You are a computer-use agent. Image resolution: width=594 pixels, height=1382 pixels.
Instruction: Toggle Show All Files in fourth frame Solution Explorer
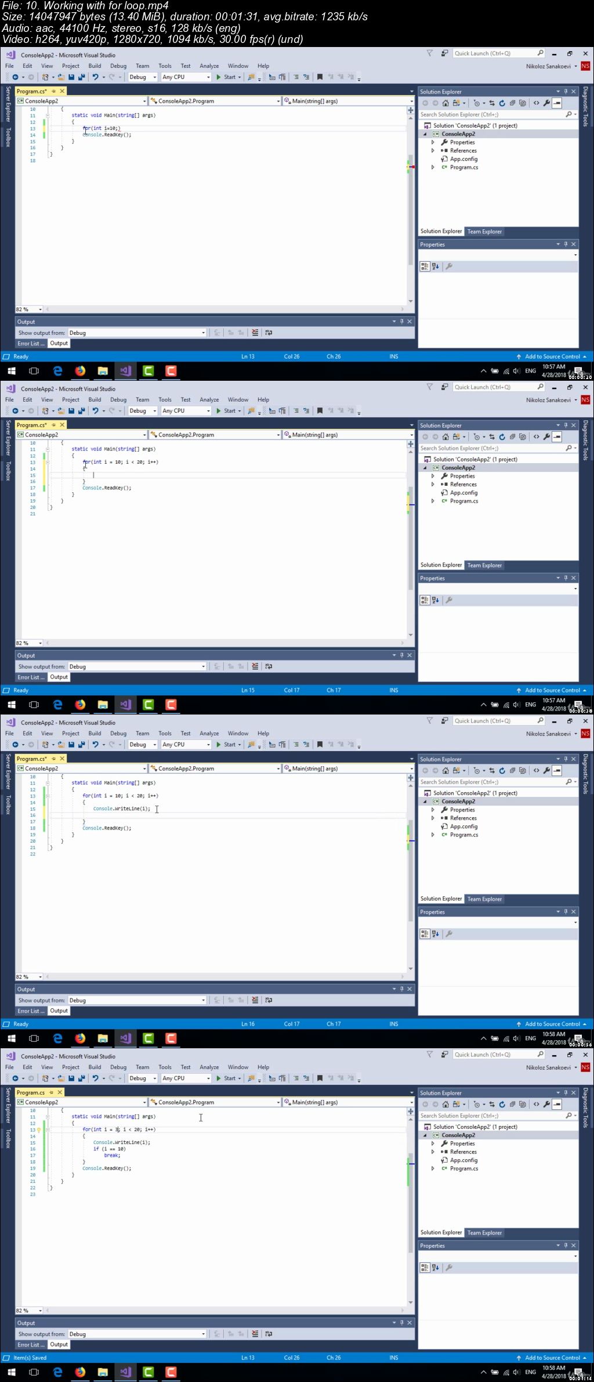523,1104
